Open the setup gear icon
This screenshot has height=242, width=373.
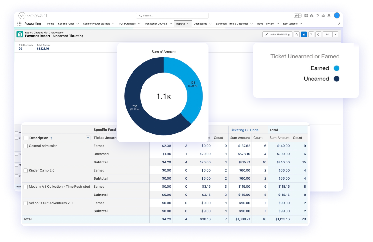tap(323, 16)
